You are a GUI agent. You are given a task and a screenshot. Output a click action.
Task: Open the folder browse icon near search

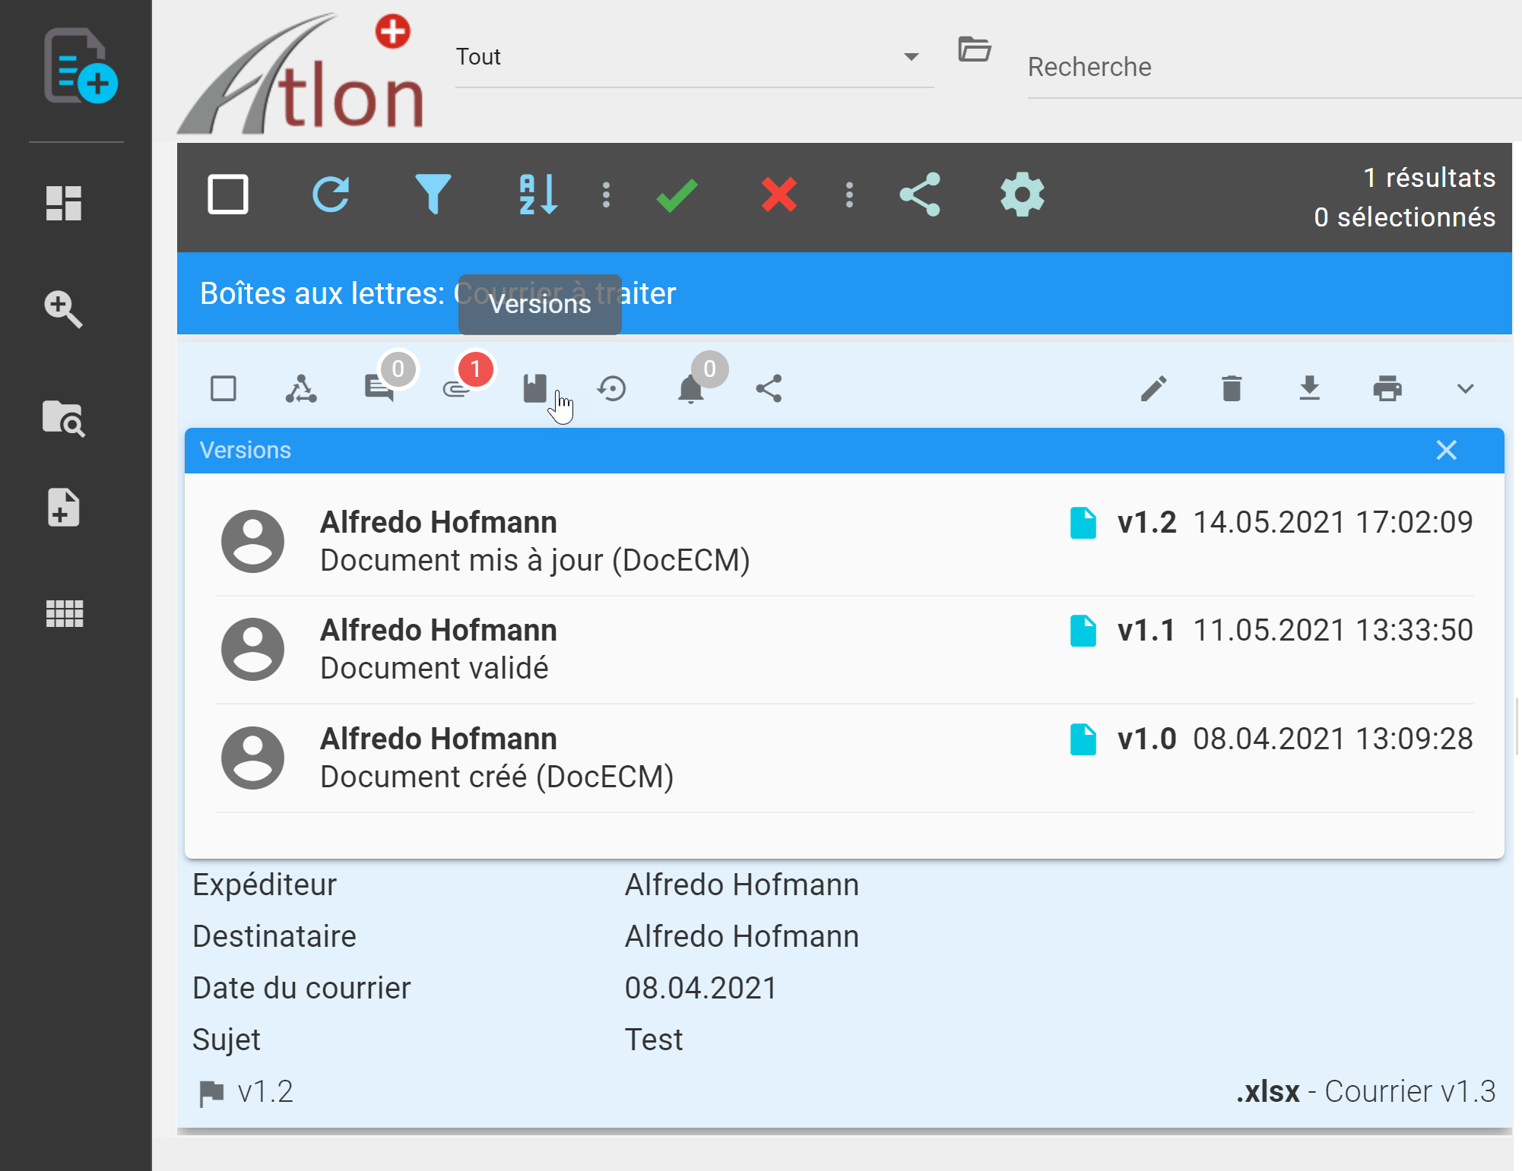tap(974, 50)
